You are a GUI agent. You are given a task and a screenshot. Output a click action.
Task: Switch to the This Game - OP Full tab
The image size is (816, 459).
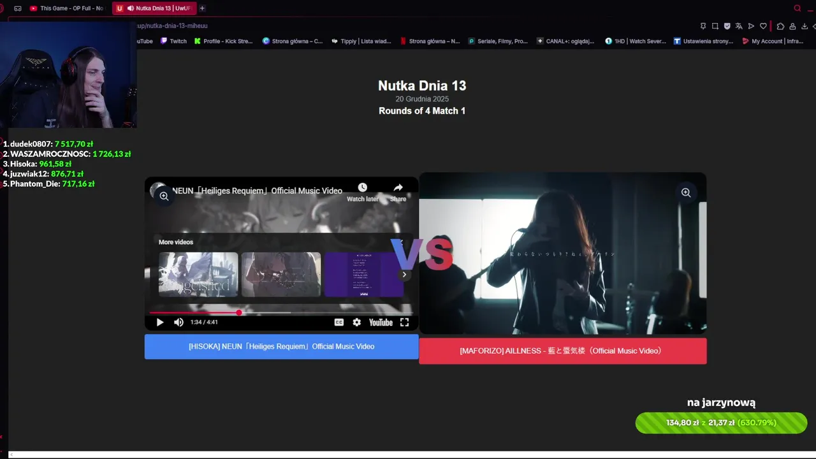click(x=66, y=8)
